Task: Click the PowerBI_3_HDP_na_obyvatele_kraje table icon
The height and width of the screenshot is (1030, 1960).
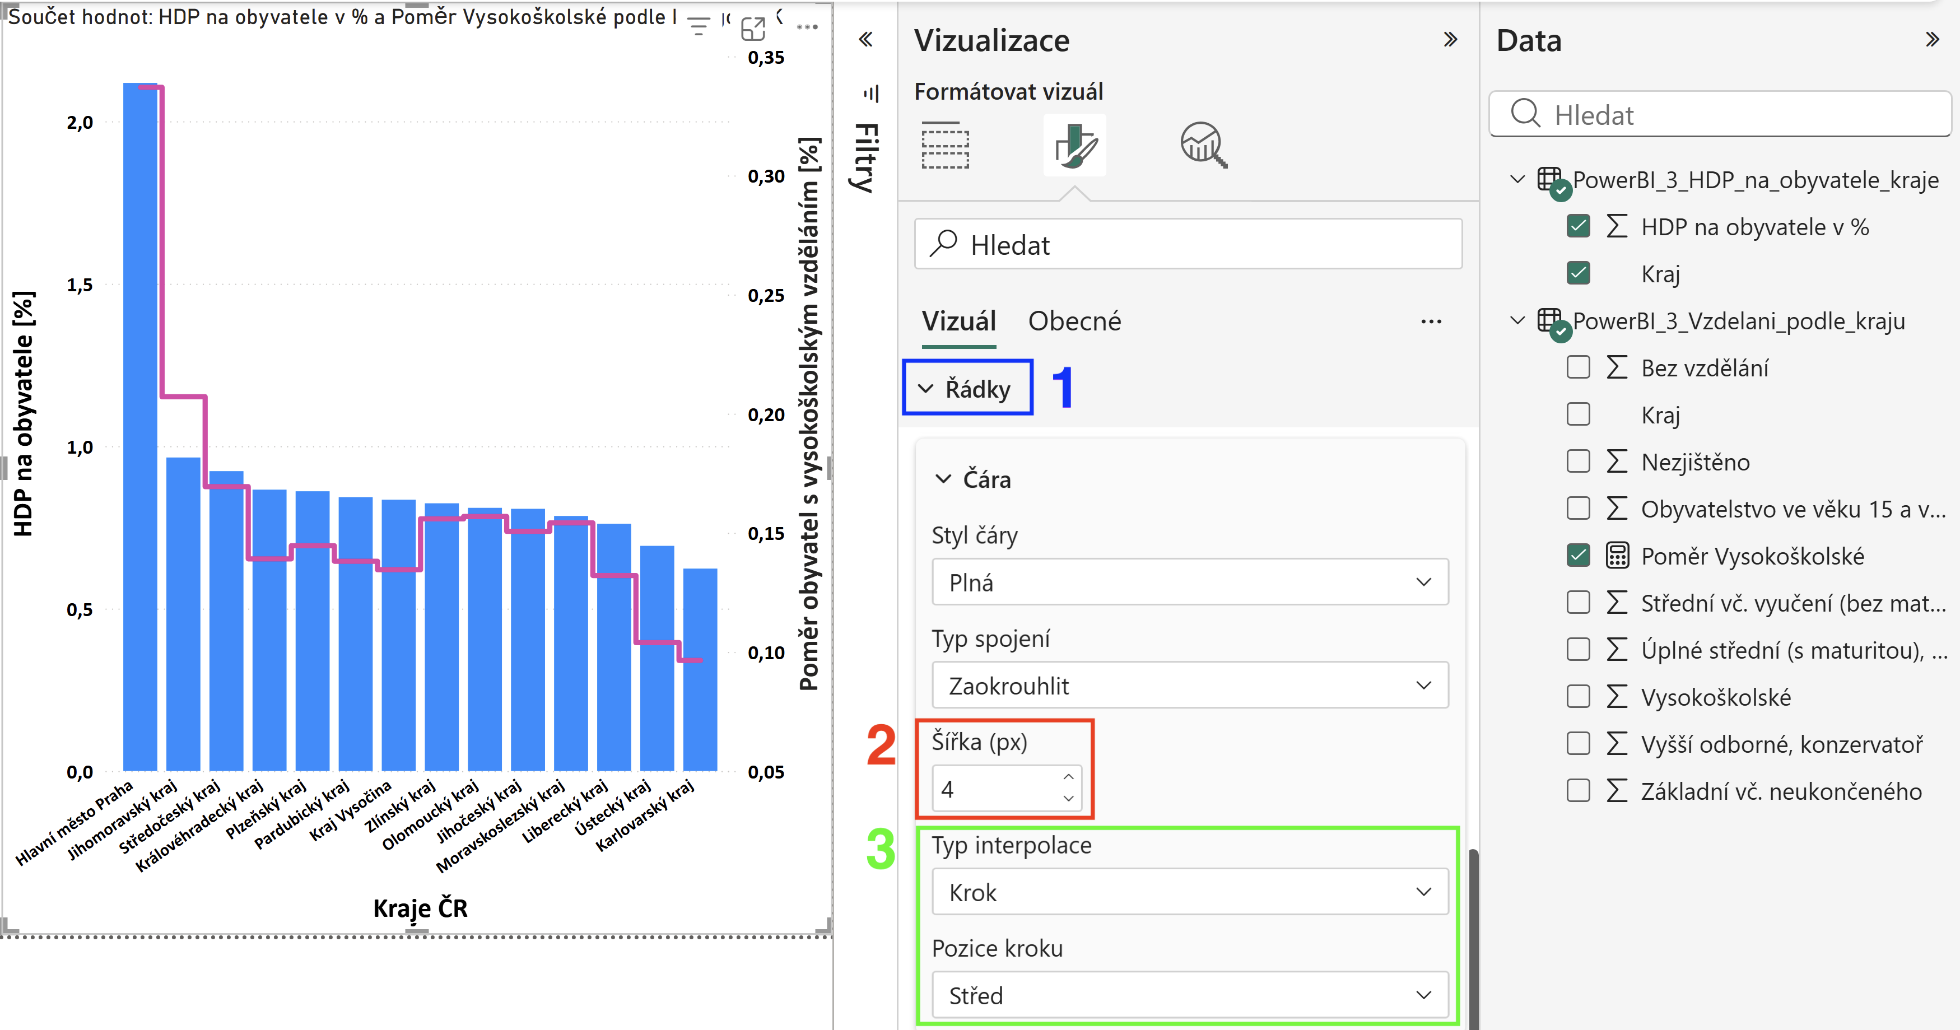Action: click(1551, 181)
